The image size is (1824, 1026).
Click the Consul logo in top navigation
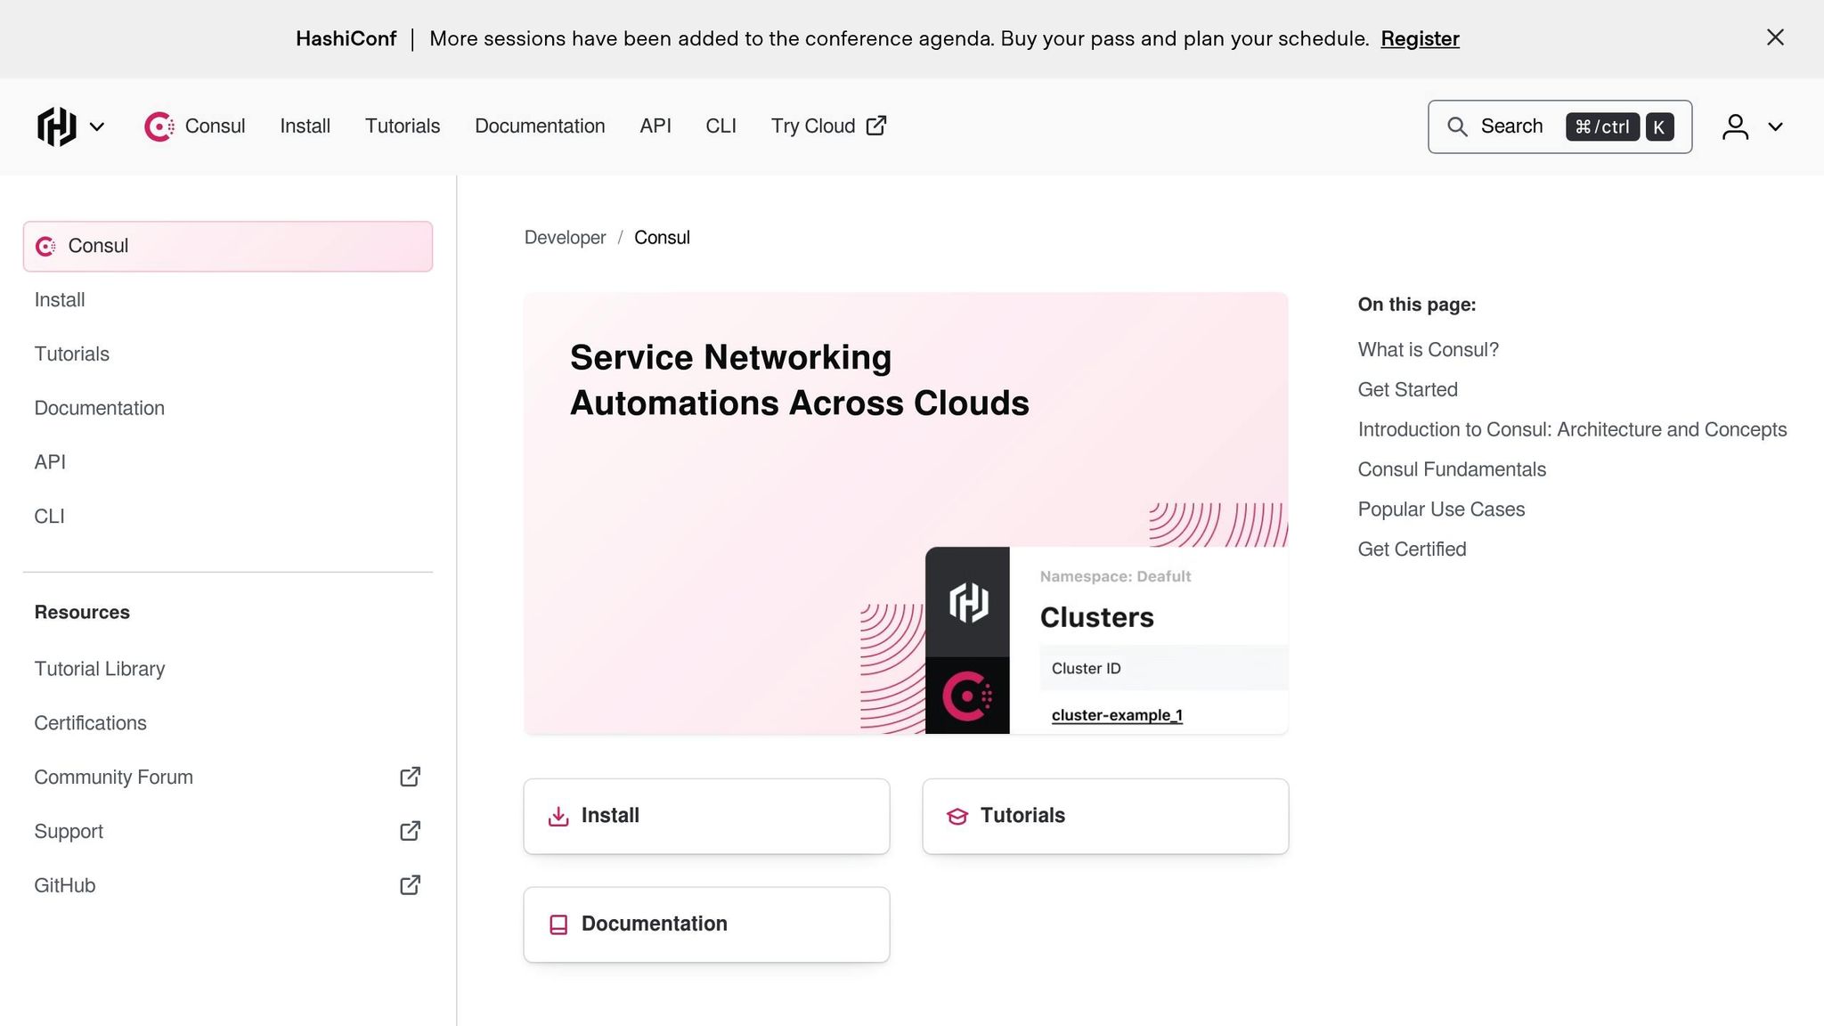[x=159, y=126]
